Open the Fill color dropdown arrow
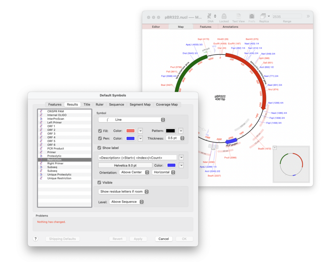Screen dimensions: 328x262 (x=140, y=131)
